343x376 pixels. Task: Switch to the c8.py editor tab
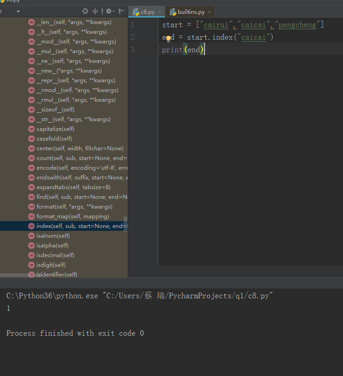coord(146,12)
